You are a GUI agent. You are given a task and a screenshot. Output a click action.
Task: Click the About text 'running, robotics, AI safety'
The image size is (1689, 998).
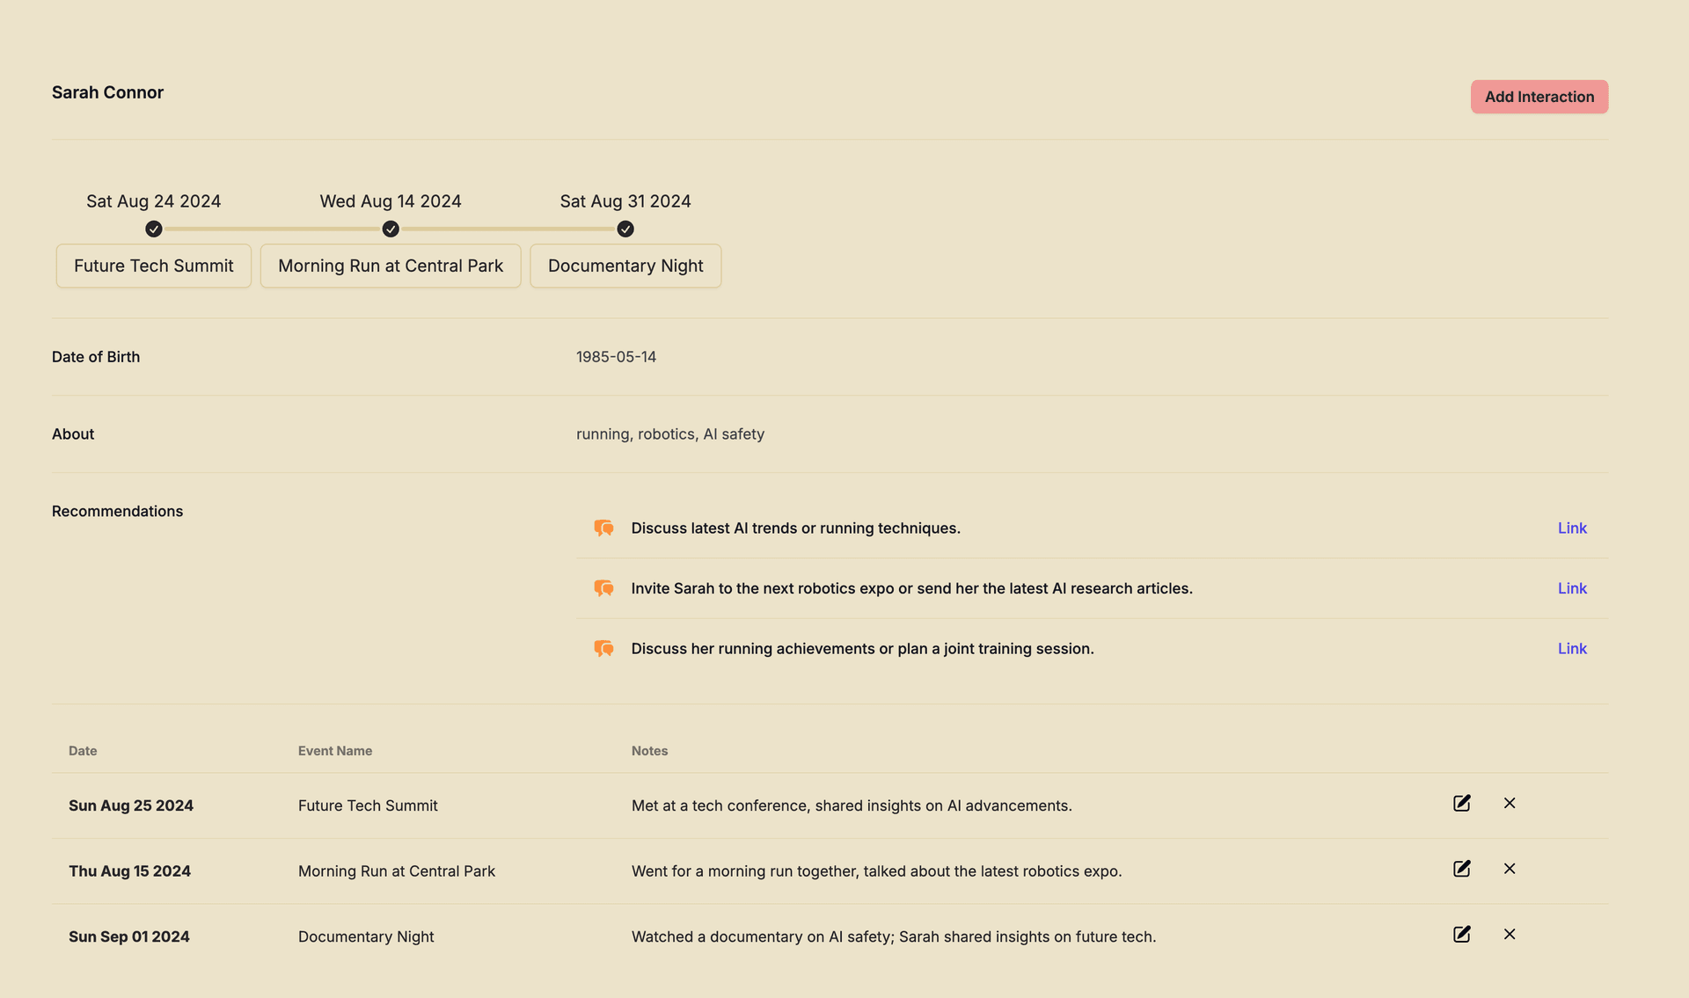coord(670,434)
